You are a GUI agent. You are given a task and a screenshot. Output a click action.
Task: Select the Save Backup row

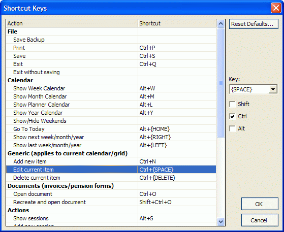(111, 40)
